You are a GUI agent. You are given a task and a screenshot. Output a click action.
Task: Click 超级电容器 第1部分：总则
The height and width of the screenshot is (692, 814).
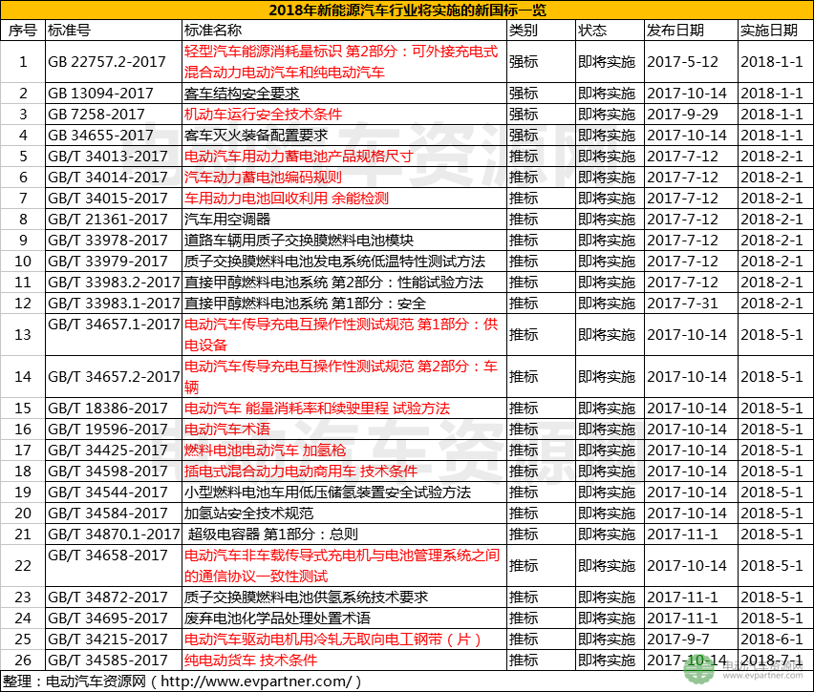pyautogui.click(x=273, y=535)
